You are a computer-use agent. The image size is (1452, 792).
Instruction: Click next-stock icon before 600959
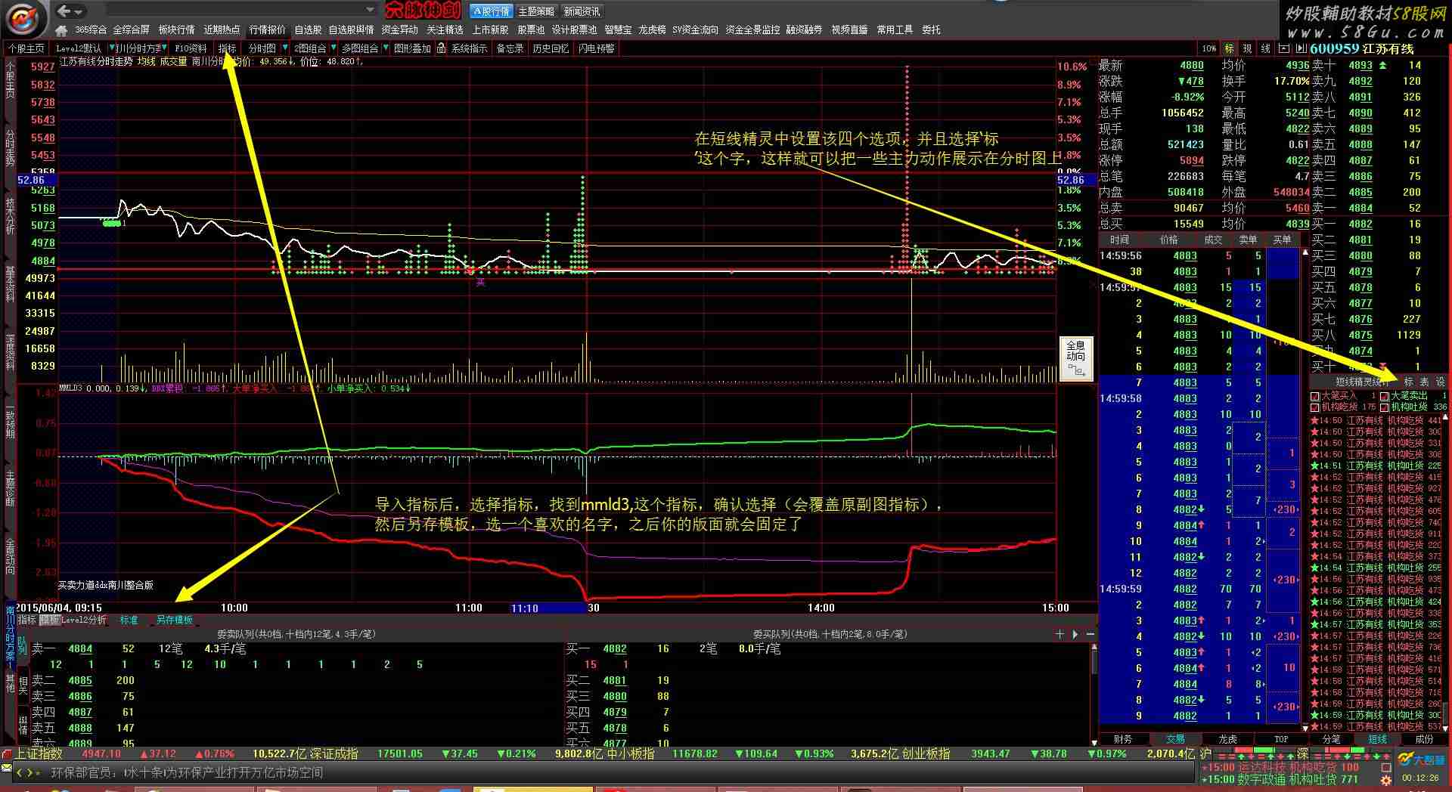(1300, 48)
